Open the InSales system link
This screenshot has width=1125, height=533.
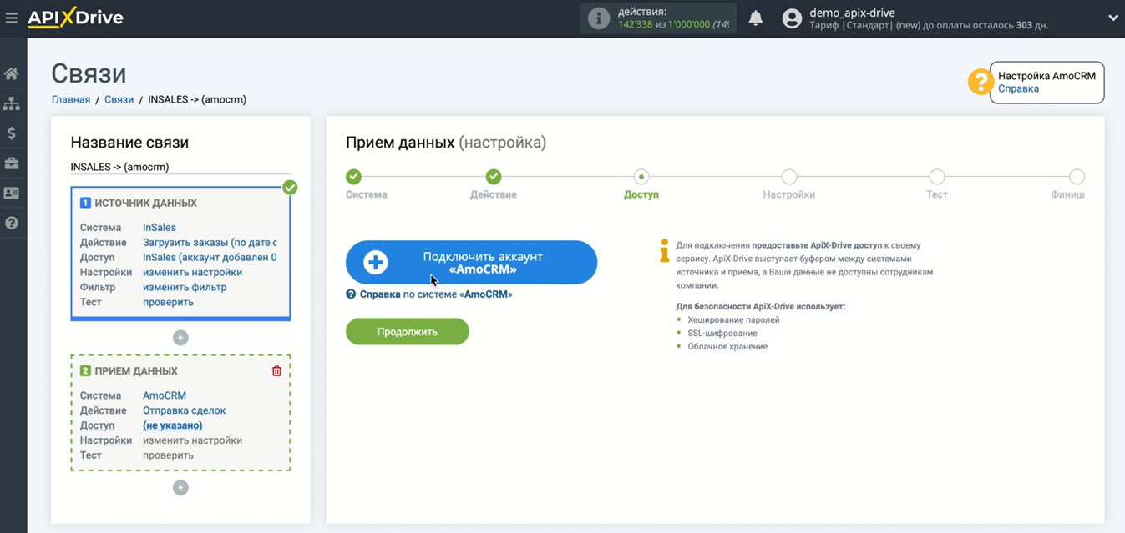point(160,227)
